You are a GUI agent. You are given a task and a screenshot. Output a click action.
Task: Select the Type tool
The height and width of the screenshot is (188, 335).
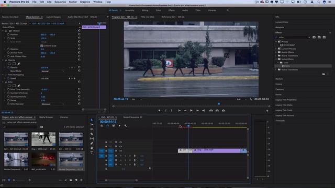point(92,152)
